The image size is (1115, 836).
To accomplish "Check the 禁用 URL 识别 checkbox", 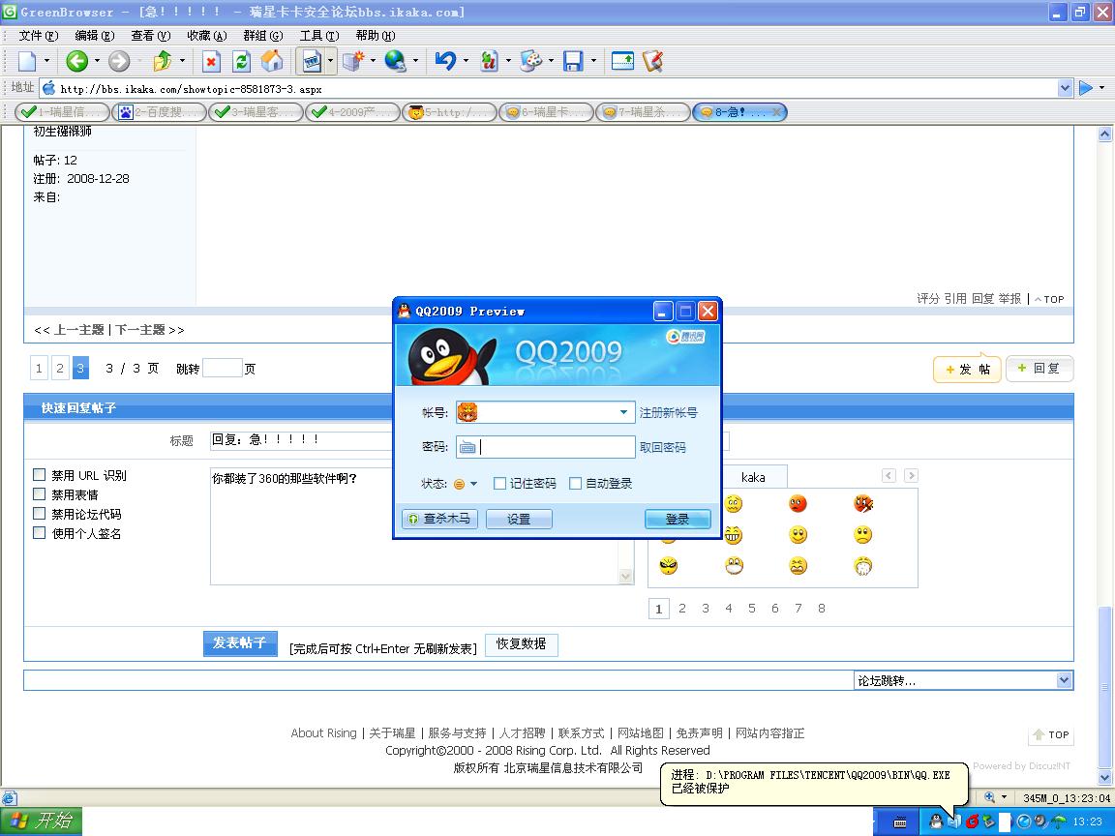I will tap(39, 475).
